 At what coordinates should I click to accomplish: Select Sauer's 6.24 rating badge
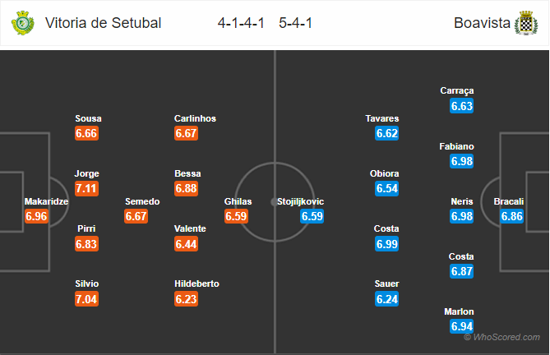[x=387, y=299]
